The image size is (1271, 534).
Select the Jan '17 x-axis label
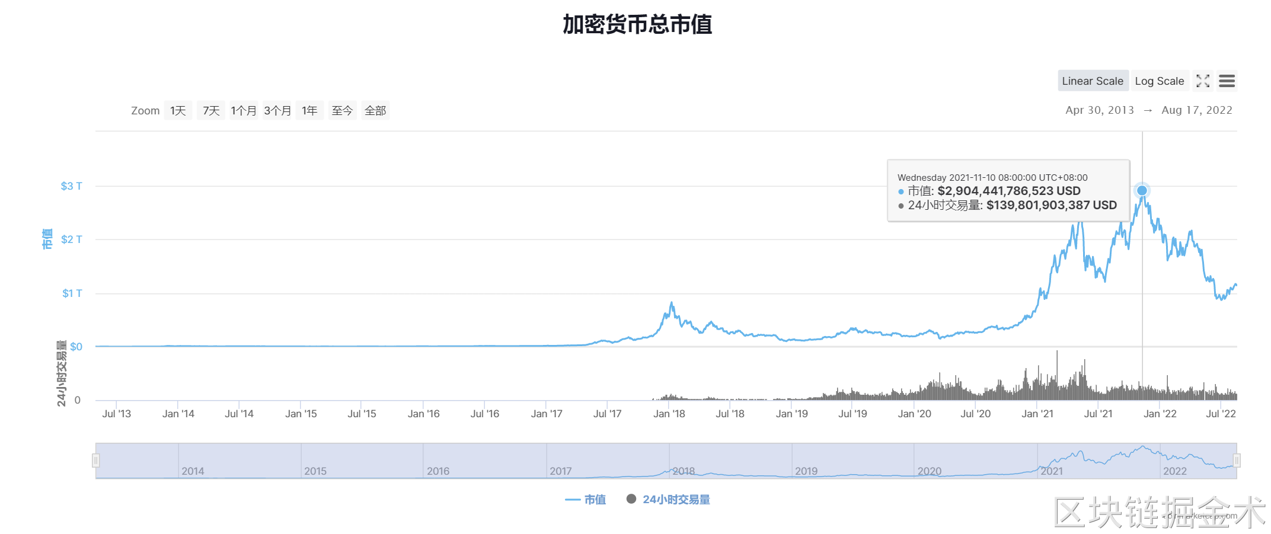547,414
